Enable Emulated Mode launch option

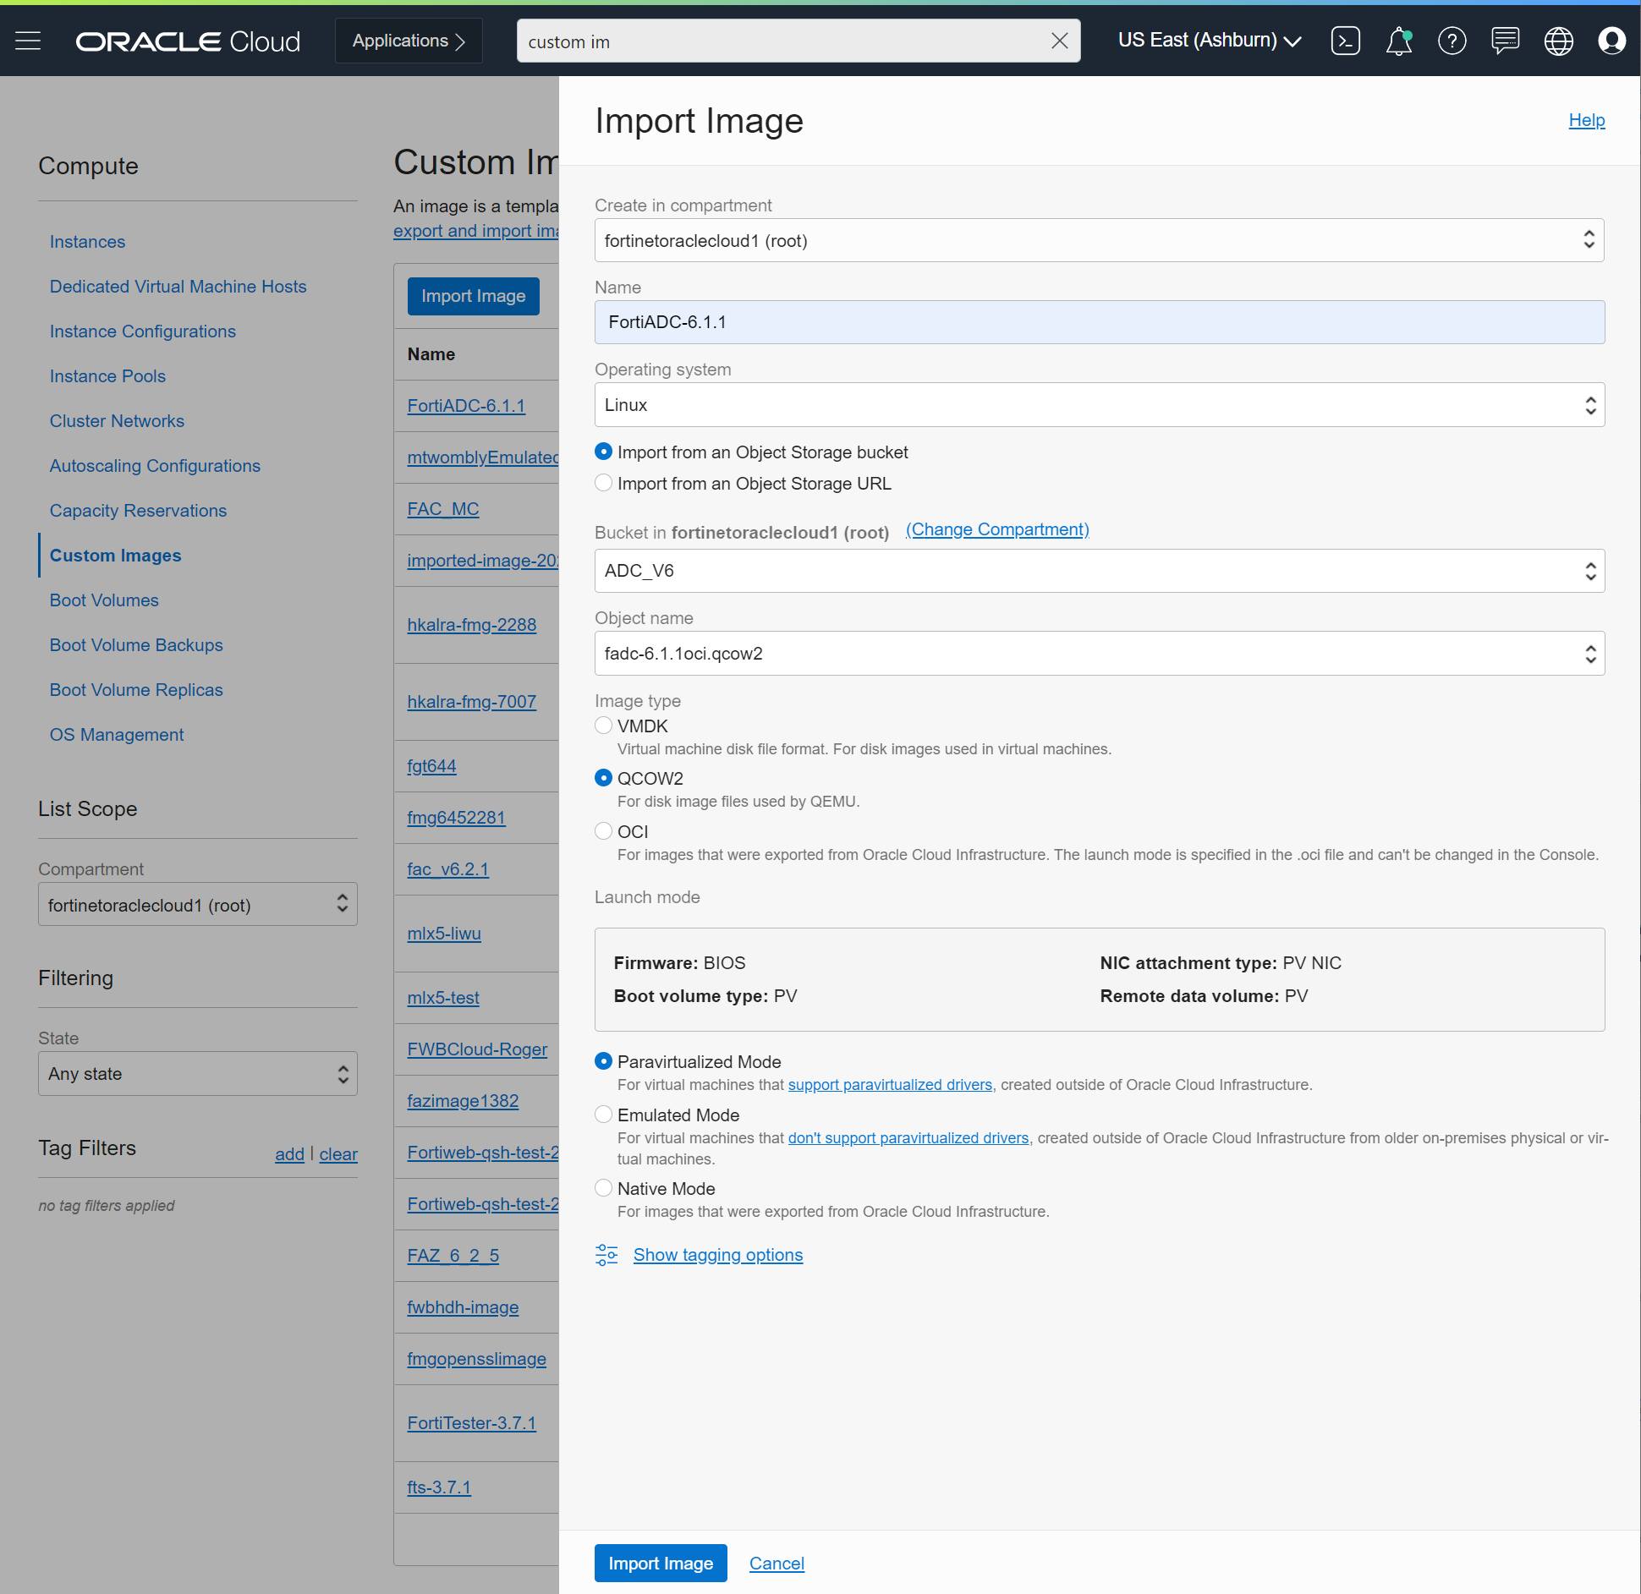point(603,1114)
